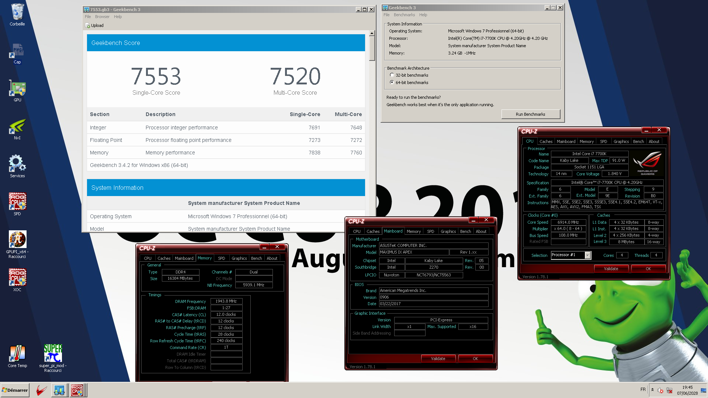Open Memory tab in CPU-Z Mainboard window

[414, 231]
